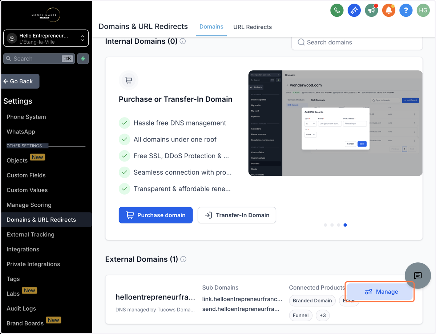436x334 pixels.
Task: Open the HG user avatar menu
Action: 423,10
